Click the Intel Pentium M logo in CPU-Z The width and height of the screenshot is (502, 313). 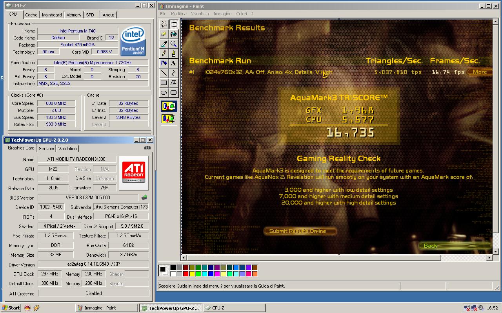point(133,41)
